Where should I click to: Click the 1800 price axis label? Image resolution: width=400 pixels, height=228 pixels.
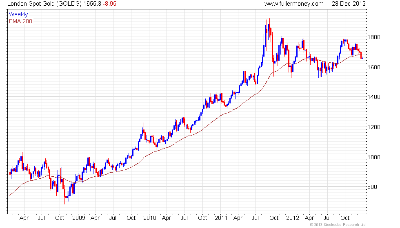374,37
